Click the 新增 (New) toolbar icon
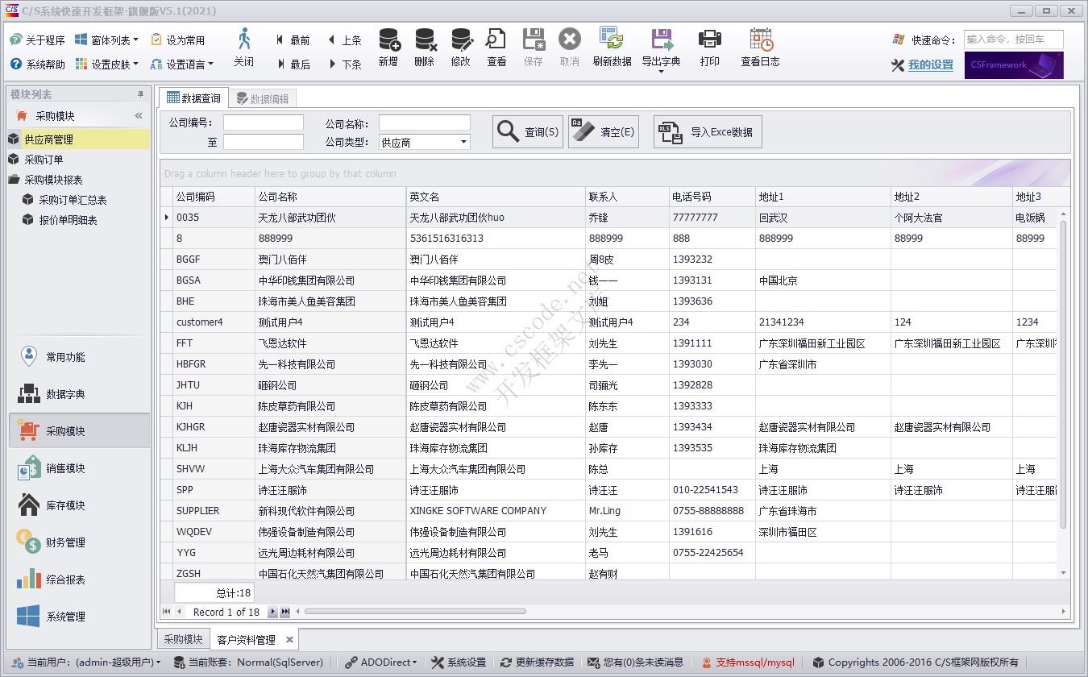The height and width of the screenshot is (677, 1088). (388, 49)
